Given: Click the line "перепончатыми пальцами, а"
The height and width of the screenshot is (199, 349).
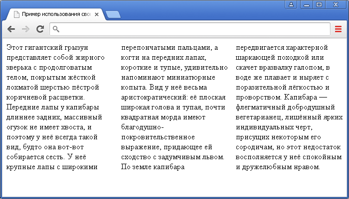Looking at the screenshot, I should 170,48.
